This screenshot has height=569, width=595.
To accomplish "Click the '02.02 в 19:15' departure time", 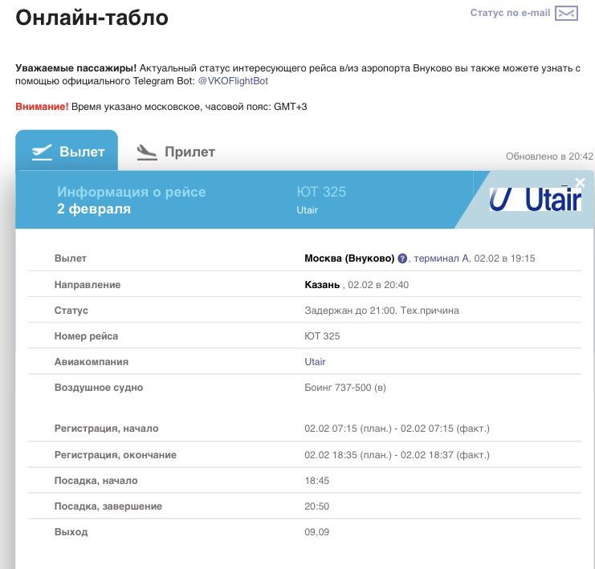I will point(505,258).
